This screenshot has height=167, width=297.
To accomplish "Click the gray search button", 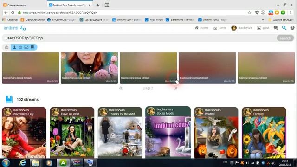I will 285,38.
